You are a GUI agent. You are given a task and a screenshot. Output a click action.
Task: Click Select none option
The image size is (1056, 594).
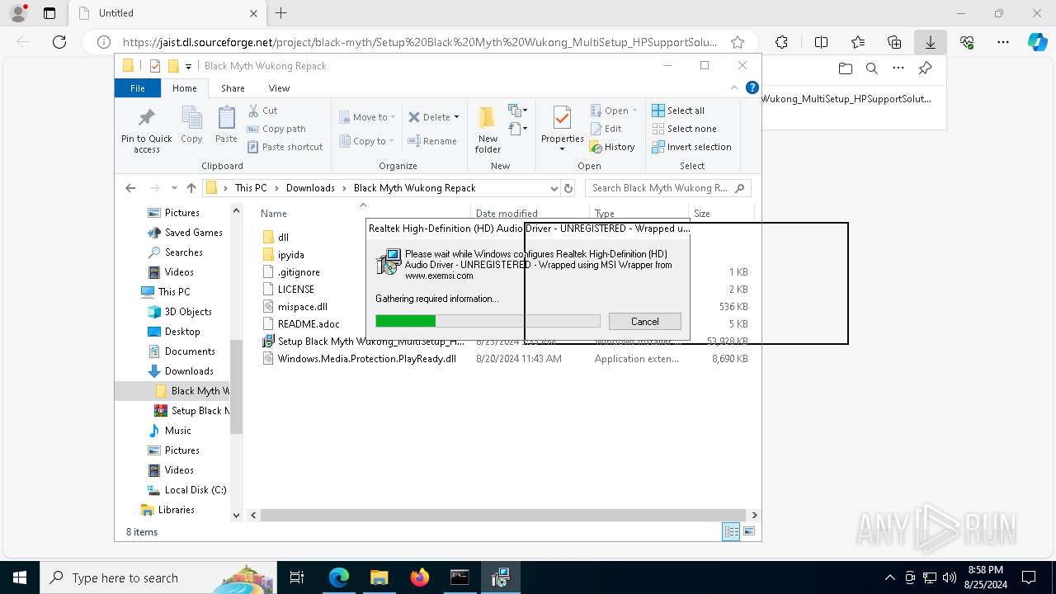(684, 129)
